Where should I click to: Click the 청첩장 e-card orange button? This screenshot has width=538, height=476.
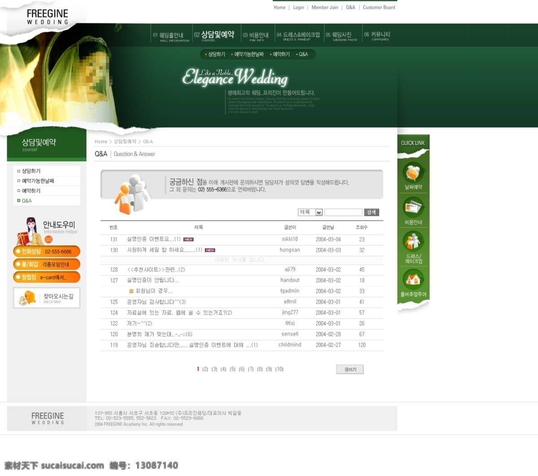pos(47,277)
